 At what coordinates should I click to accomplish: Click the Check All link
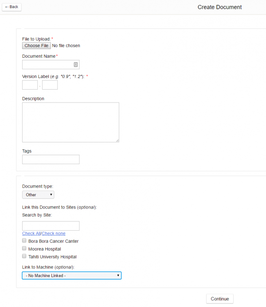[x=31, y=233]
